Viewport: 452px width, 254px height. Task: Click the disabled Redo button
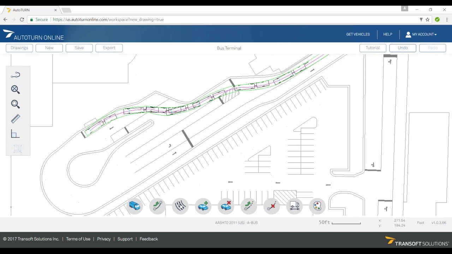[433, 48]
